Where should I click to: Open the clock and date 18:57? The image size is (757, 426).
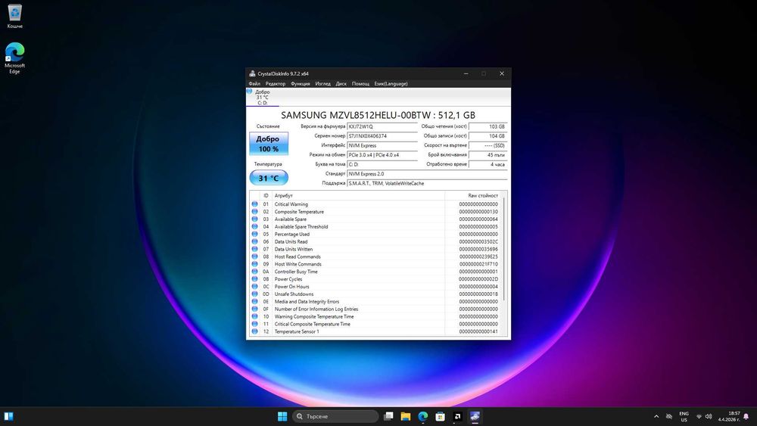pyautogui.click(x=729, y=416)
